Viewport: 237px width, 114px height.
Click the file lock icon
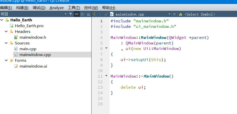point(106,14)
